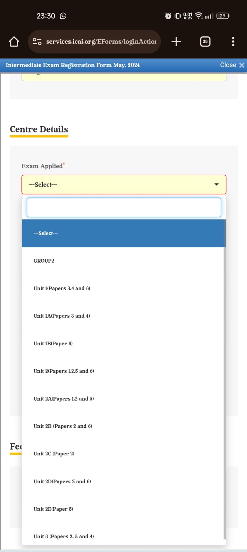The height and width of the screenshot is (552, 247).
Task: Open the tab switcher showing 23 tabs
Action: (x=205, y=42)
